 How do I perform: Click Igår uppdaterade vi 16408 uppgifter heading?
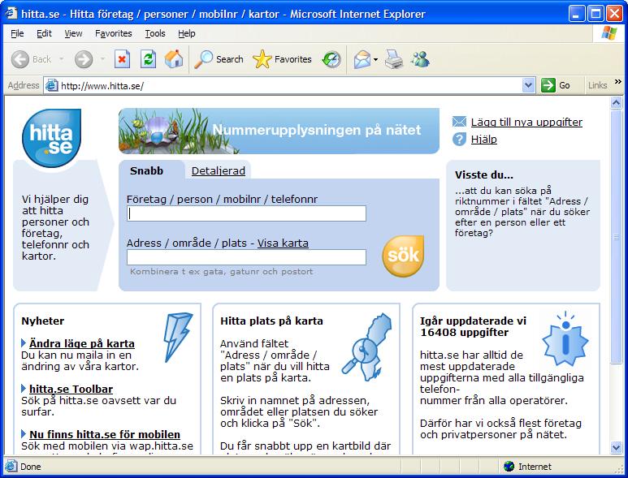[x=473, y=326]
